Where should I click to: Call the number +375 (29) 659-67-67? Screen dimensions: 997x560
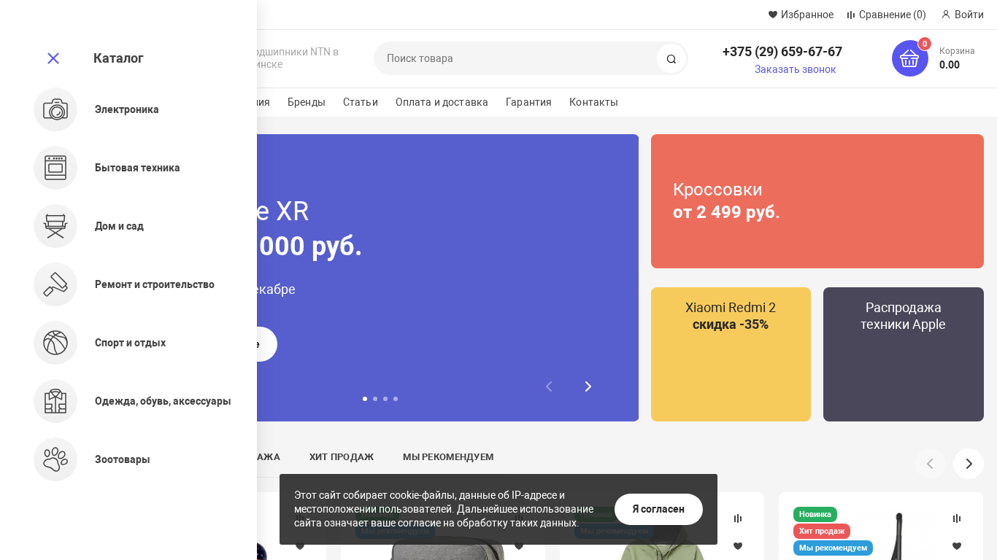782,52
